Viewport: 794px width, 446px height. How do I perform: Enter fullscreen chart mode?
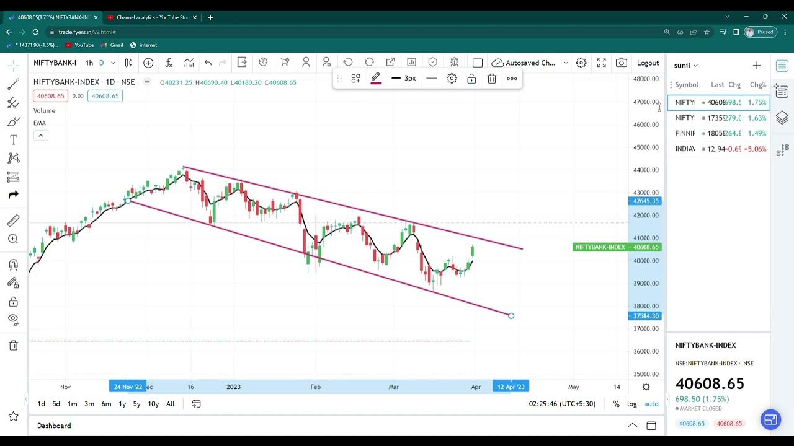pyautogui.click(x=602, y=63)
